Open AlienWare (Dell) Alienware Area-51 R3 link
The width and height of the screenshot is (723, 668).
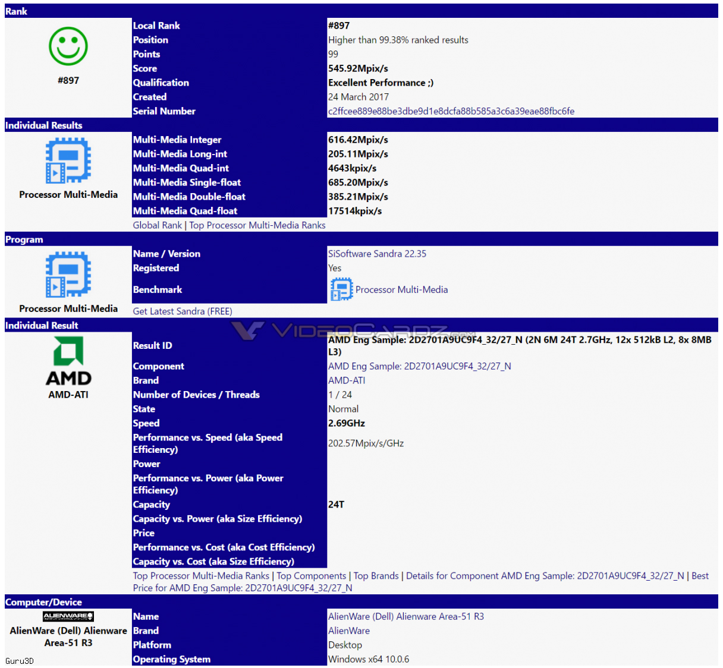406,616
